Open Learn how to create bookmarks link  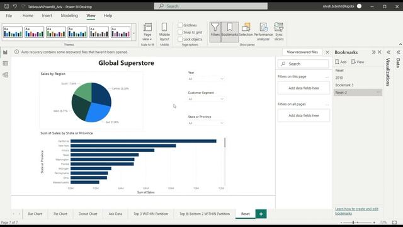(356, 211)
